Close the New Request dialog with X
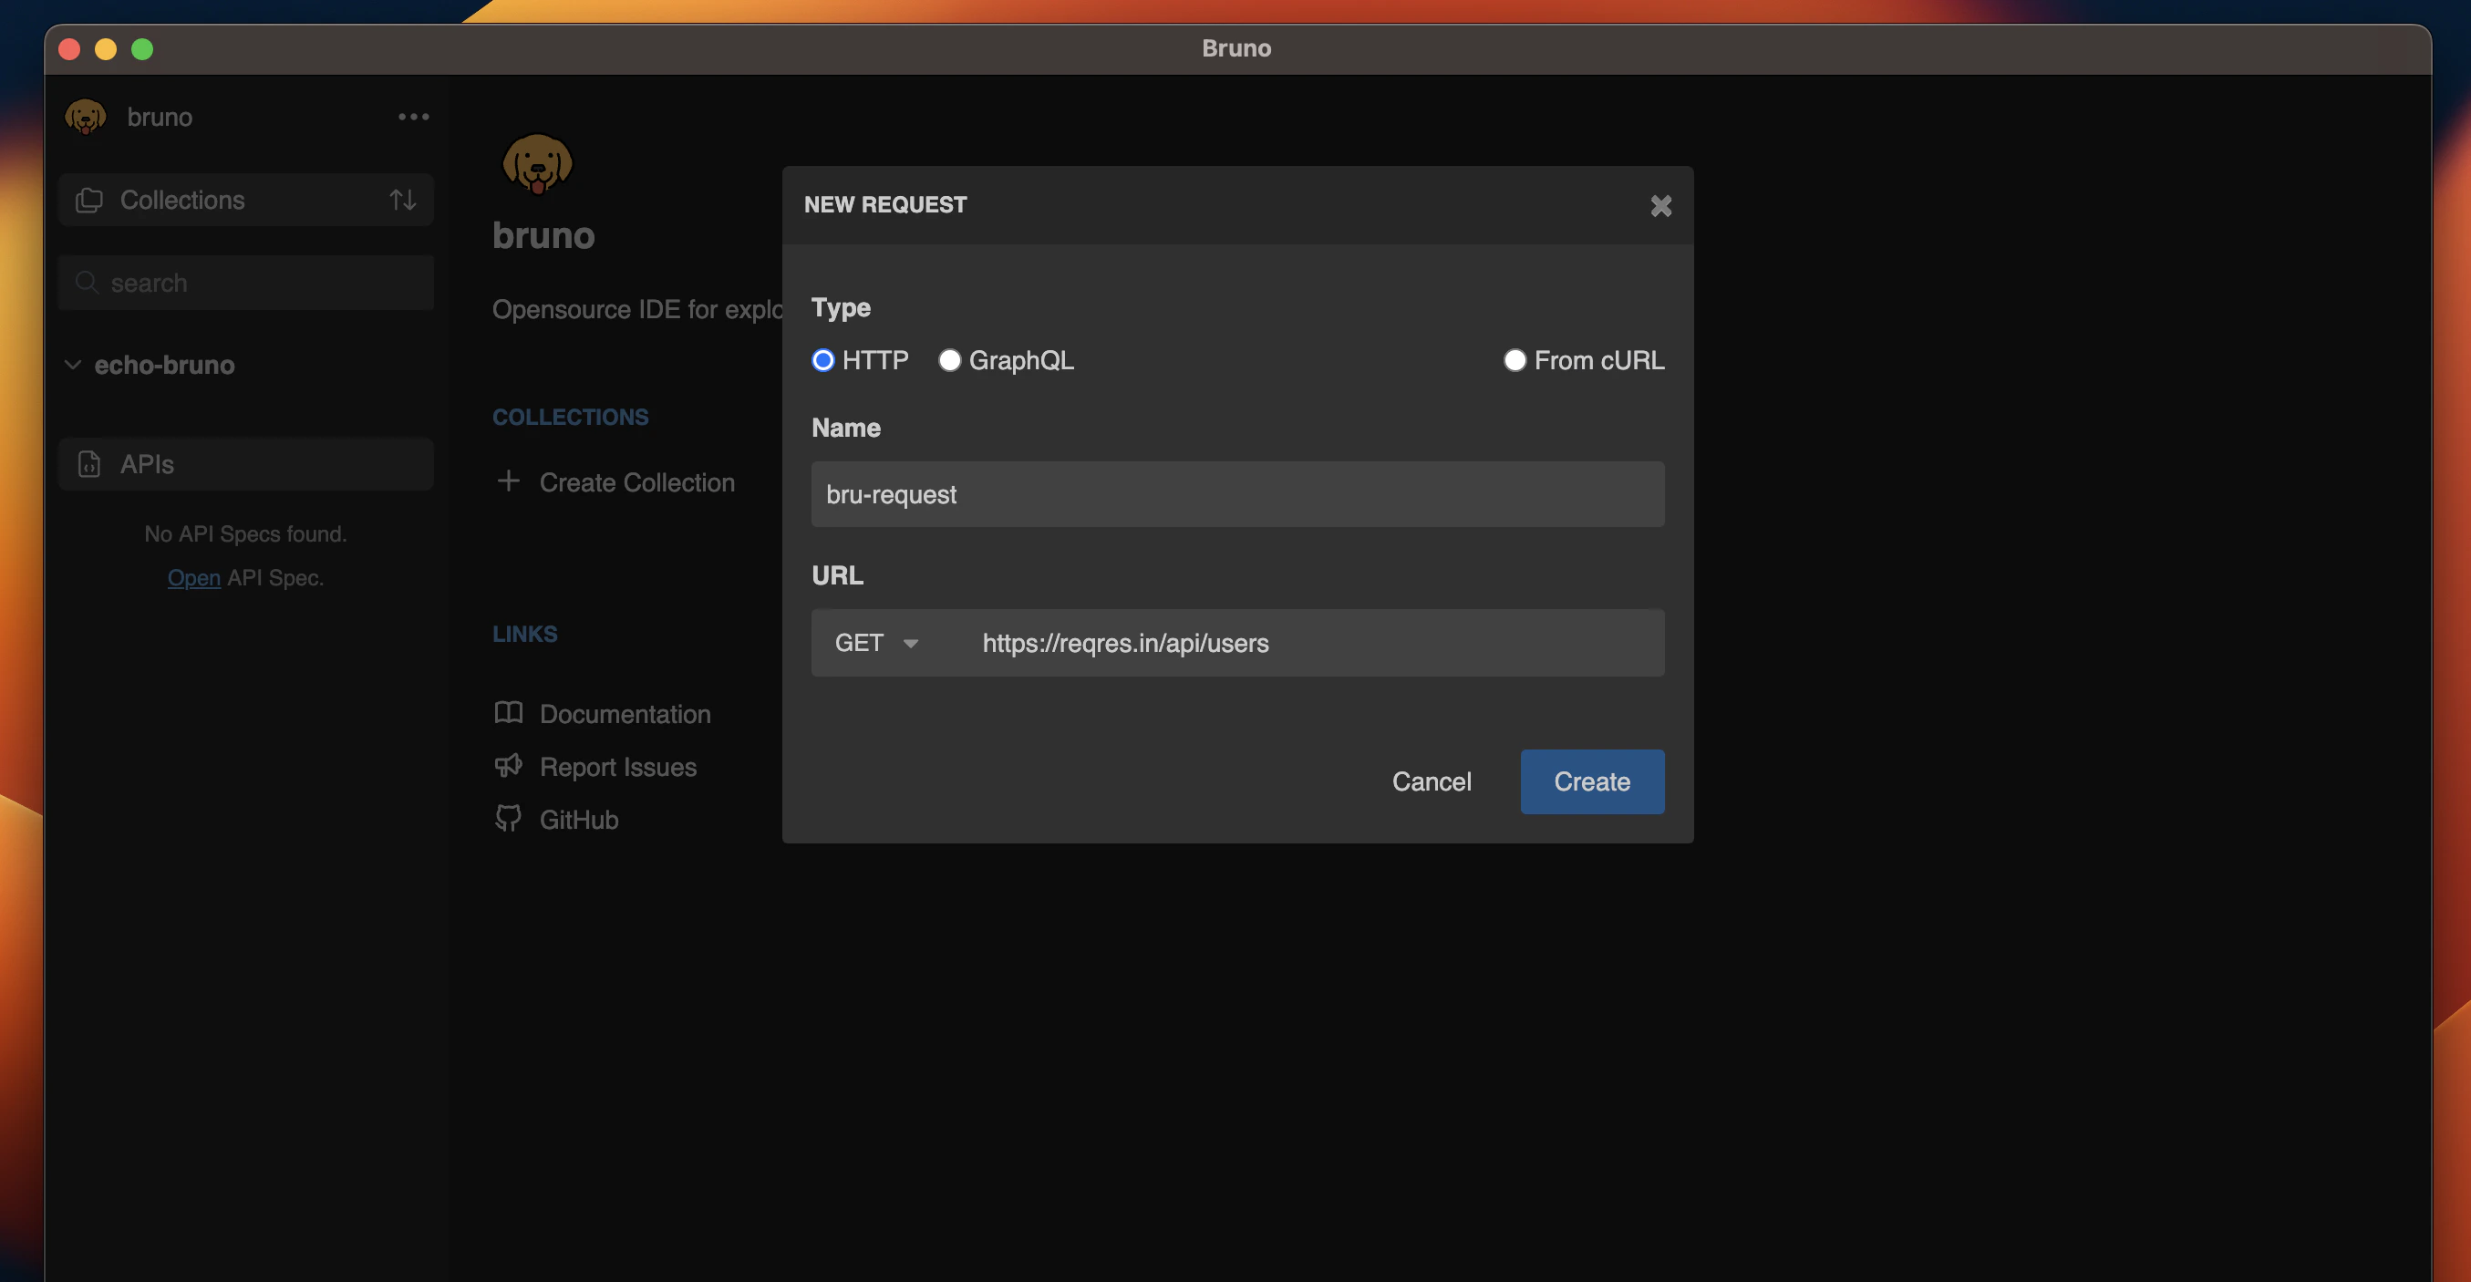2471x1282 pixels. 1660,205
